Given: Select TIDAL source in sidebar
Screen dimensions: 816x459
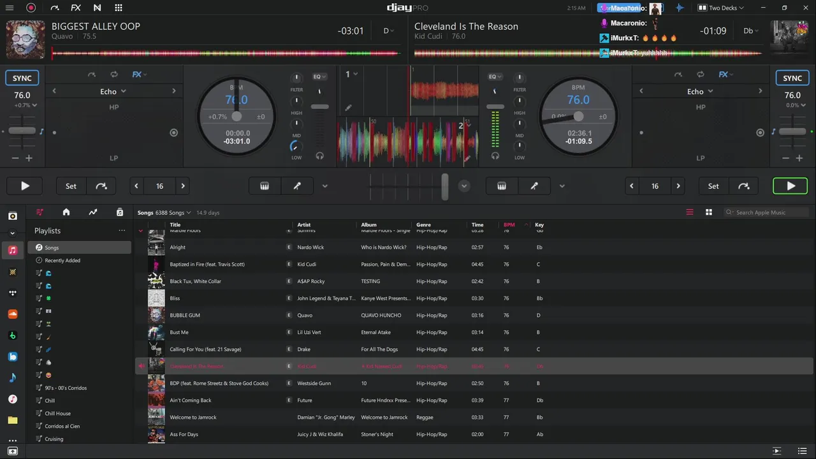Looking at the screenshot, I should 12,293.
